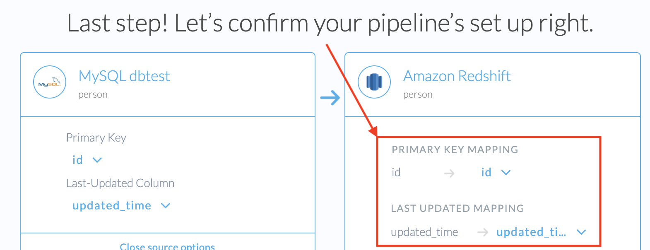This screenshot has width=650, height=250.
Task: Click the PRIMARY KEY MAPPING heading
Action: click(x=455, y=150)
